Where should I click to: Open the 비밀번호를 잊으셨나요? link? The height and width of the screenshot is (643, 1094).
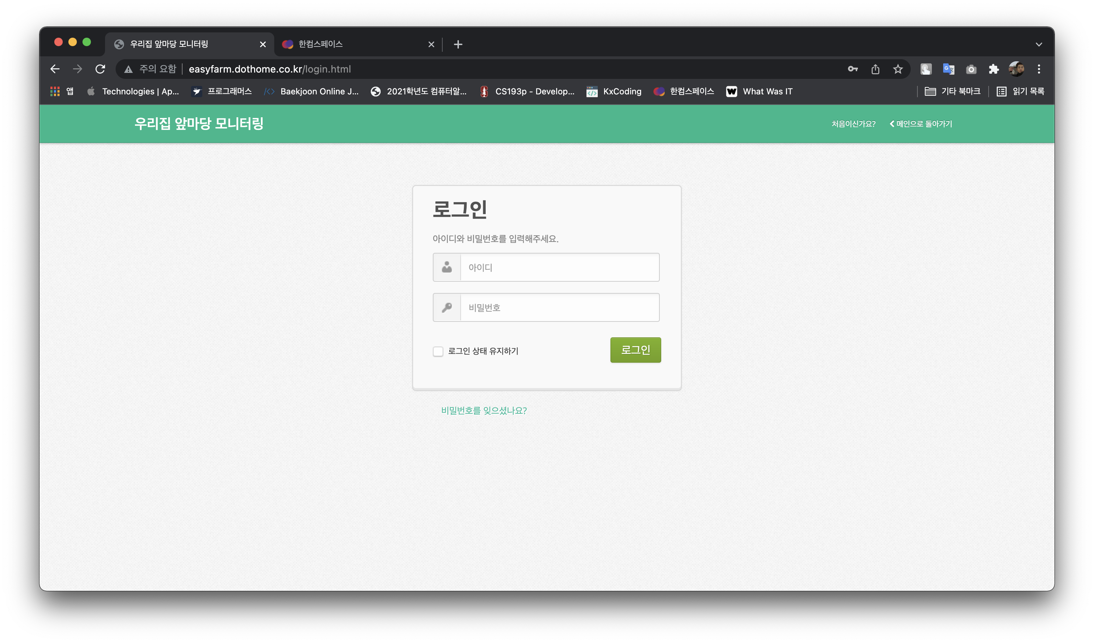[483, 410]
